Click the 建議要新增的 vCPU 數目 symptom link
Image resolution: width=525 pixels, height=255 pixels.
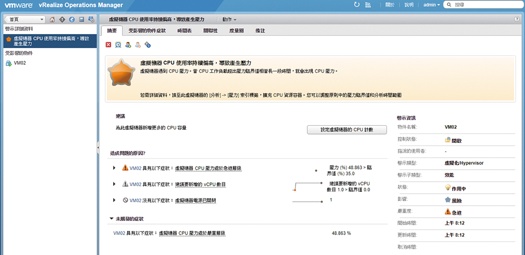click(201, 184)
